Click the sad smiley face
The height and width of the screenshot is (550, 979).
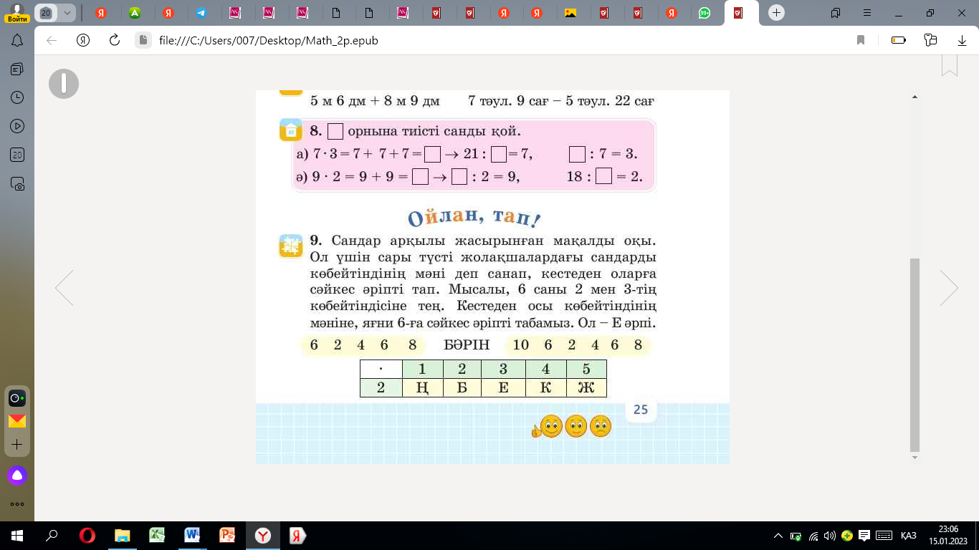coord(600,426)
